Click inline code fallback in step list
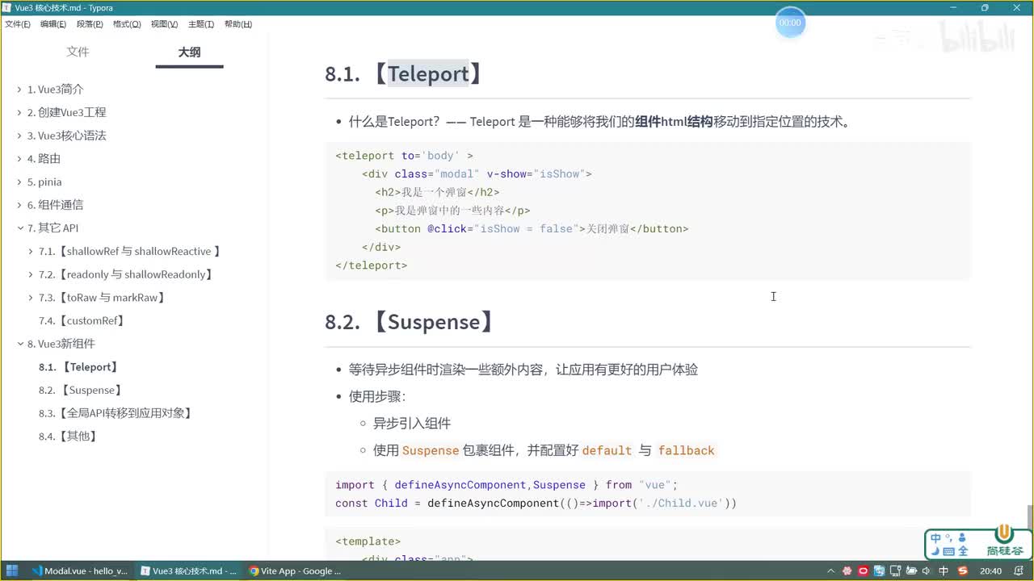The image size is (1034, 581). click(x=686, y=450)
